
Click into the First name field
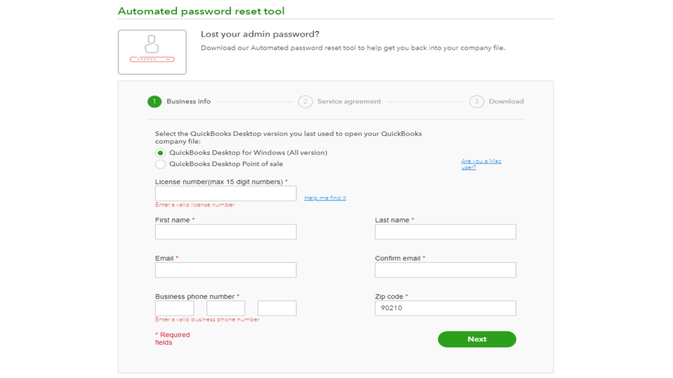coord(226,232)
